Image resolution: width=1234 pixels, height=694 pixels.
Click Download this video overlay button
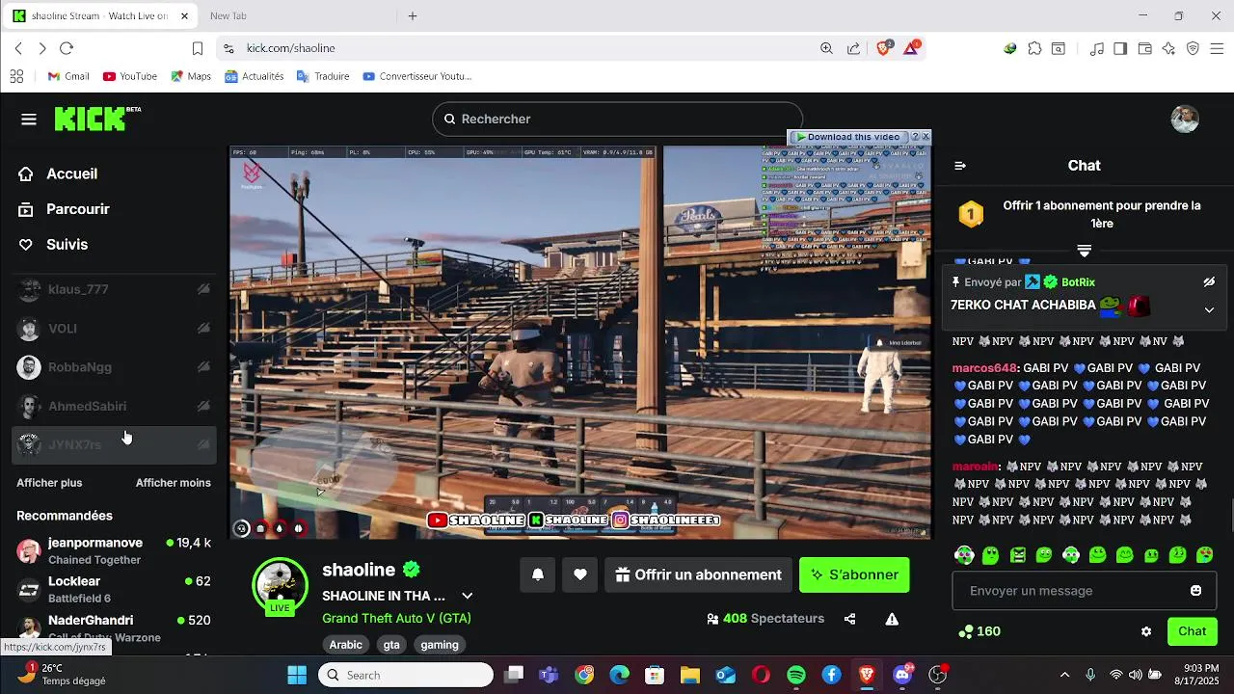848,137
